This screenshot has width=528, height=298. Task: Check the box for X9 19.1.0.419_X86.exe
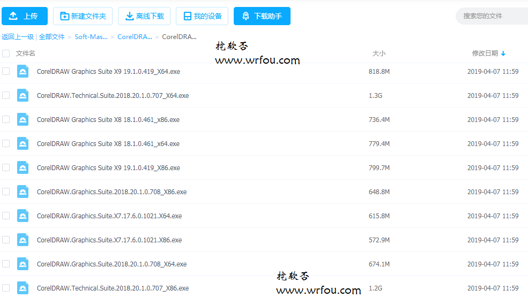click(6, 167)
